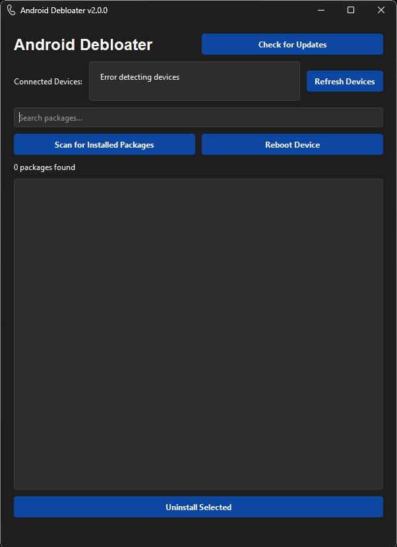The width and height of the screenshot is (397, 547).
Task: Click the Check for Updates button
Action: pos(292,44)
